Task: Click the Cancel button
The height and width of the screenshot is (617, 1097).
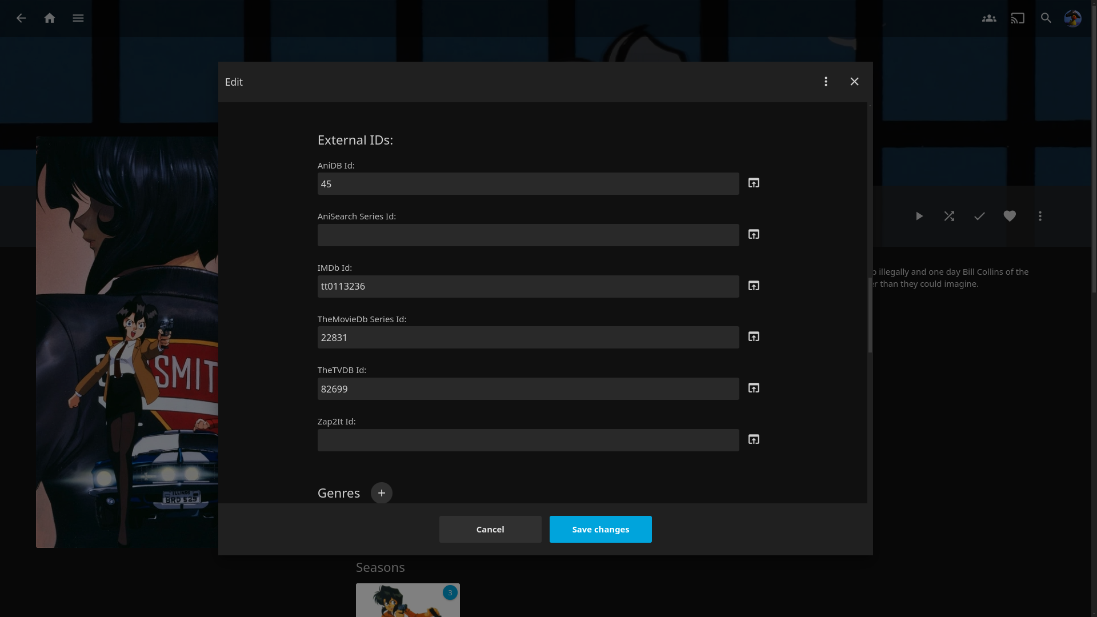Action: 490,529
